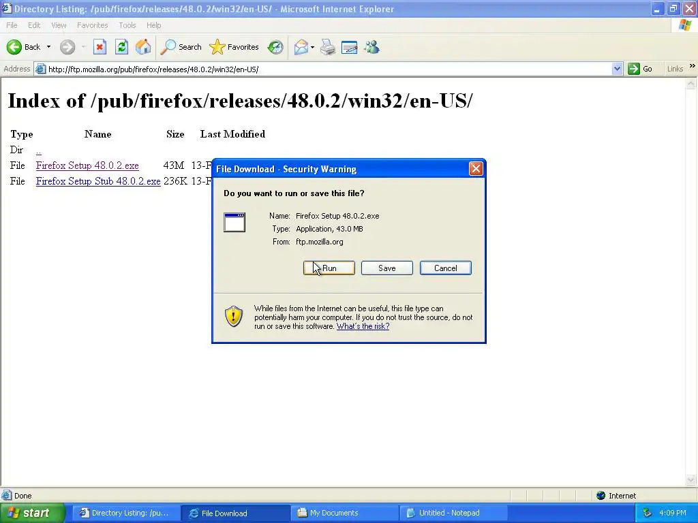Viewport: 698px width, 523px height.
Task: Click the "ftp.mozilla.org" From text in the dialog
Action: coord(320,242)
